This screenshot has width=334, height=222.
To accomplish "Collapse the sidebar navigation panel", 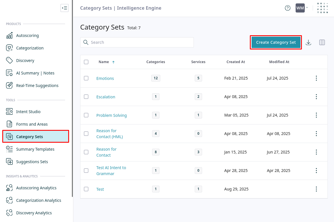I will pos(65,8).
